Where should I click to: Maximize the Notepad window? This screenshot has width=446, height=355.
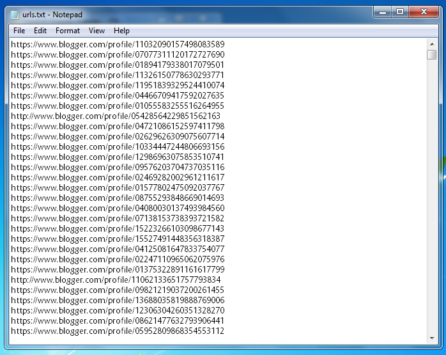tap(400, 12)
